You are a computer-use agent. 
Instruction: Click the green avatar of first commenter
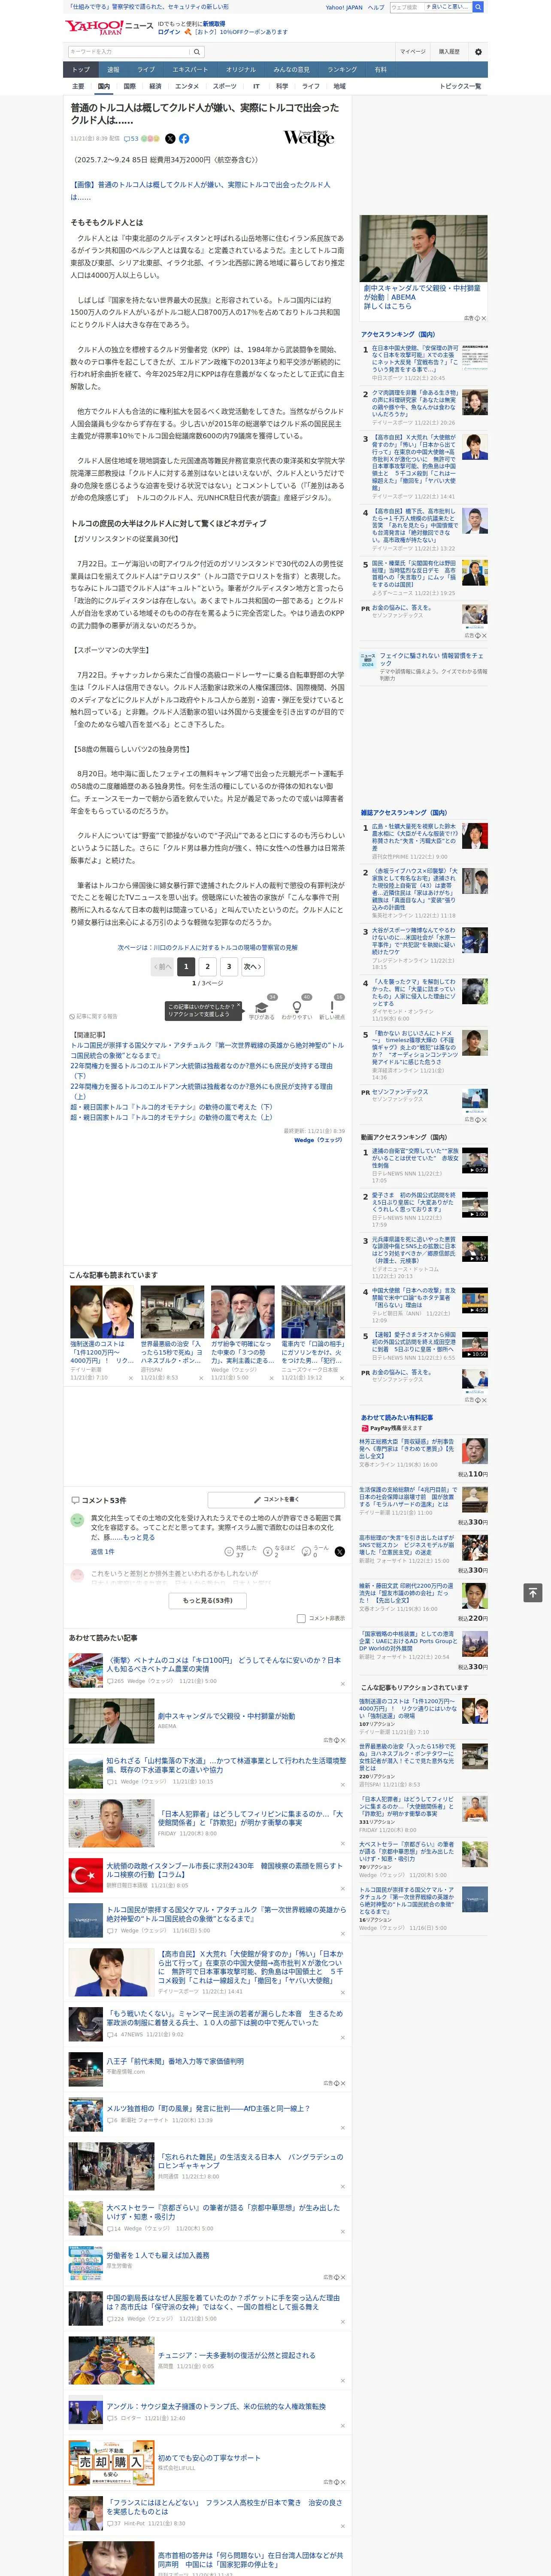(77, 1520)
